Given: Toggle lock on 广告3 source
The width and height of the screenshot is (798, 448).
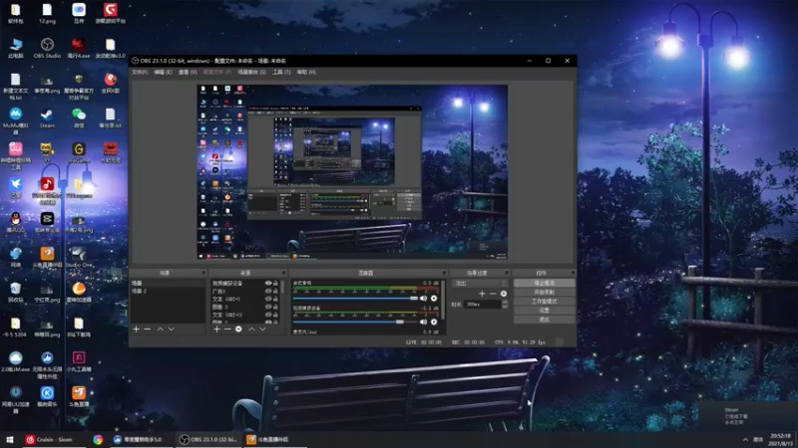Looking at the screenshot, I should tap(276, 291).
